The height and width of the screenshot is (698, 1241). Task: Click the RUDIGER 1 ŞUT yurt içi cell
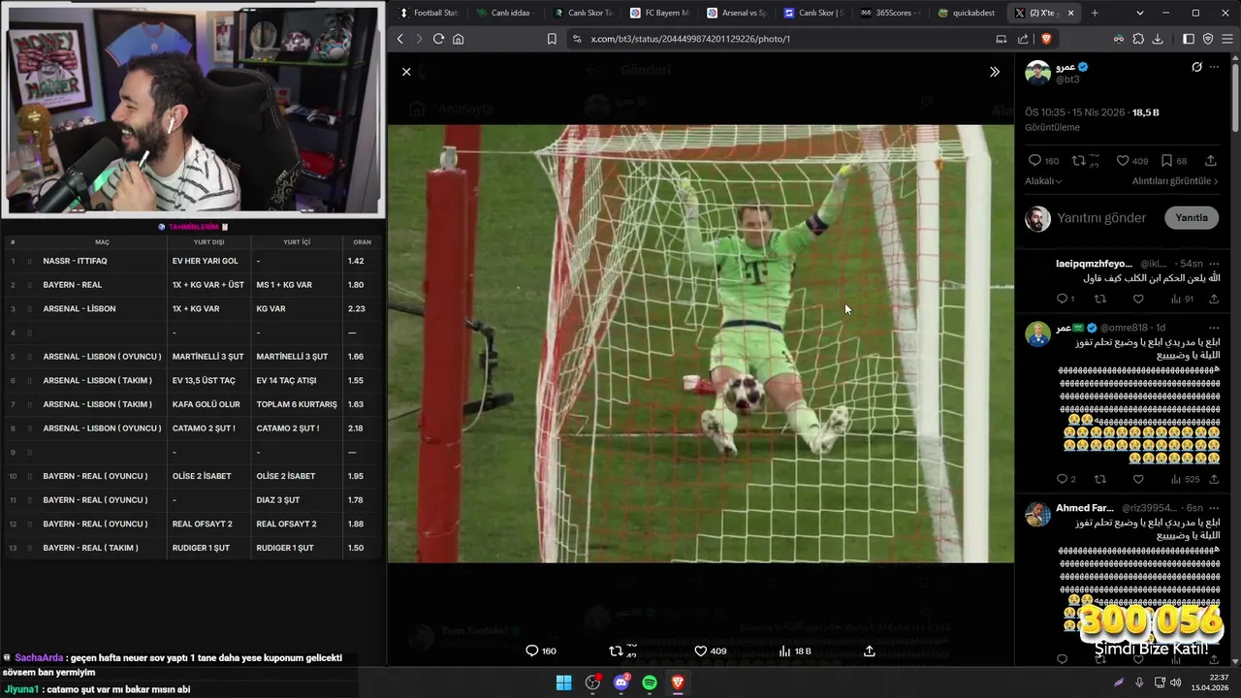coord(297,548)
